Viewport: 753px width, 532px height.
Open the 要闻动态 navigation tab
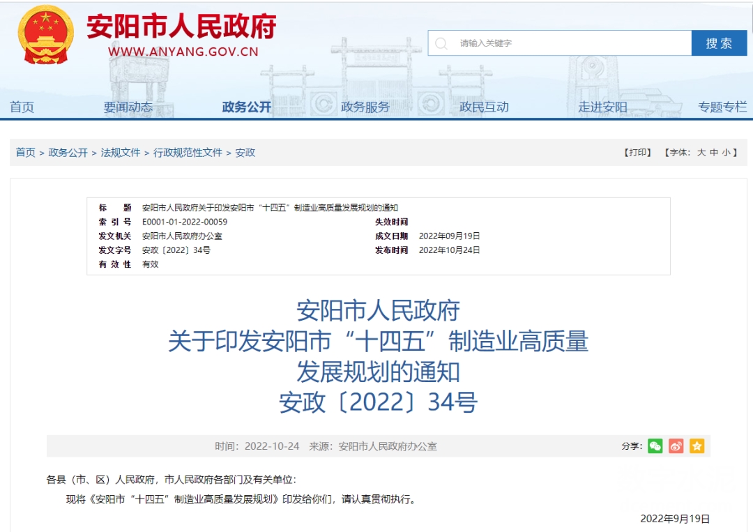coord(128,107)
